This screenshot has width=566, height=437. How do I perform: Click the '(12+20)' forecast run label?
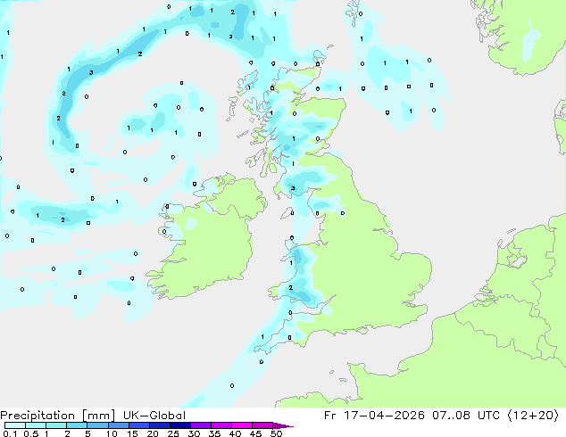click(x=533, y=416)
